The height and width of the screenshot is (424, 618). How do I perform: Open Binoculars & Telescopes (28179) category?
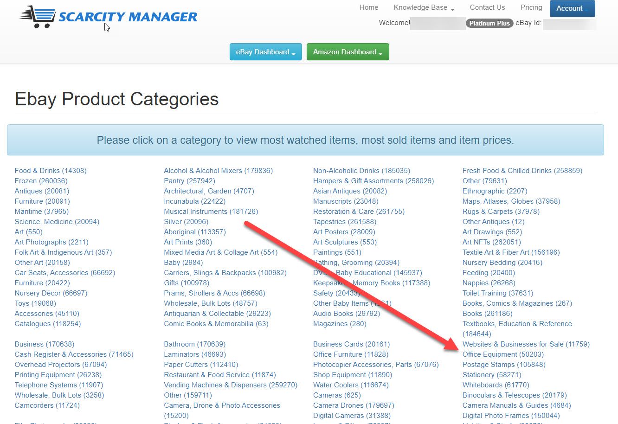515,395
